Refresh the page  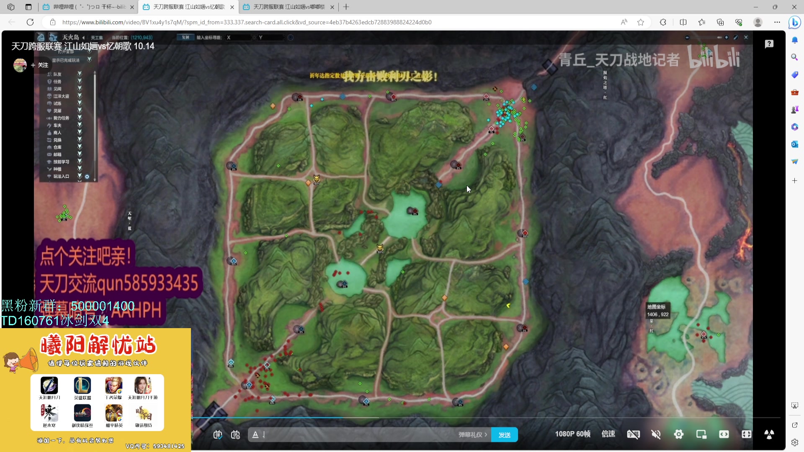30,22
